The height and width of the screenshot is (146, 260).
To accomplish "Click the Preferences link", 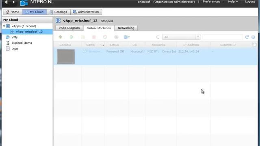I will 211,2.
